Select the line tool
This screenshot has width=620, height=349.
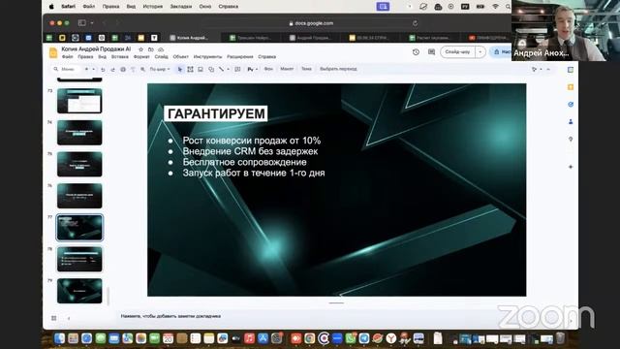[x=222, y=69]
